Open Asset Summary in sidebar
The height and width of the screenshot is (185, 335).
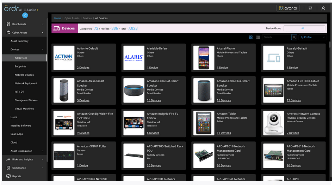19,41
